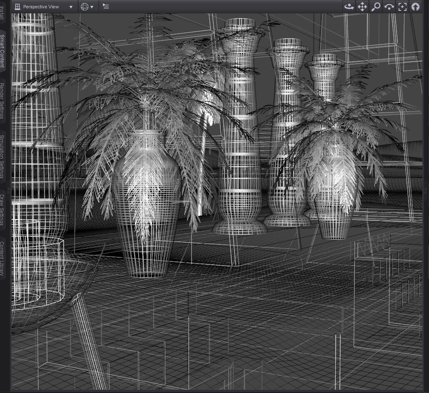Click the Frame selection tool
The width and height of the screenshot is (429, 393).
pyautogui.click(x=402, y=7)
